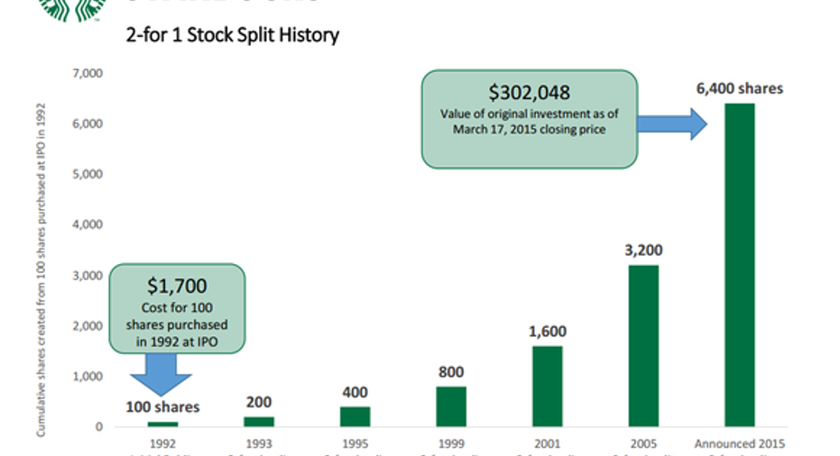Click the 'Announced 2015' x-axis label
Screen dimensions: 840x456
(x=739, y=443)
